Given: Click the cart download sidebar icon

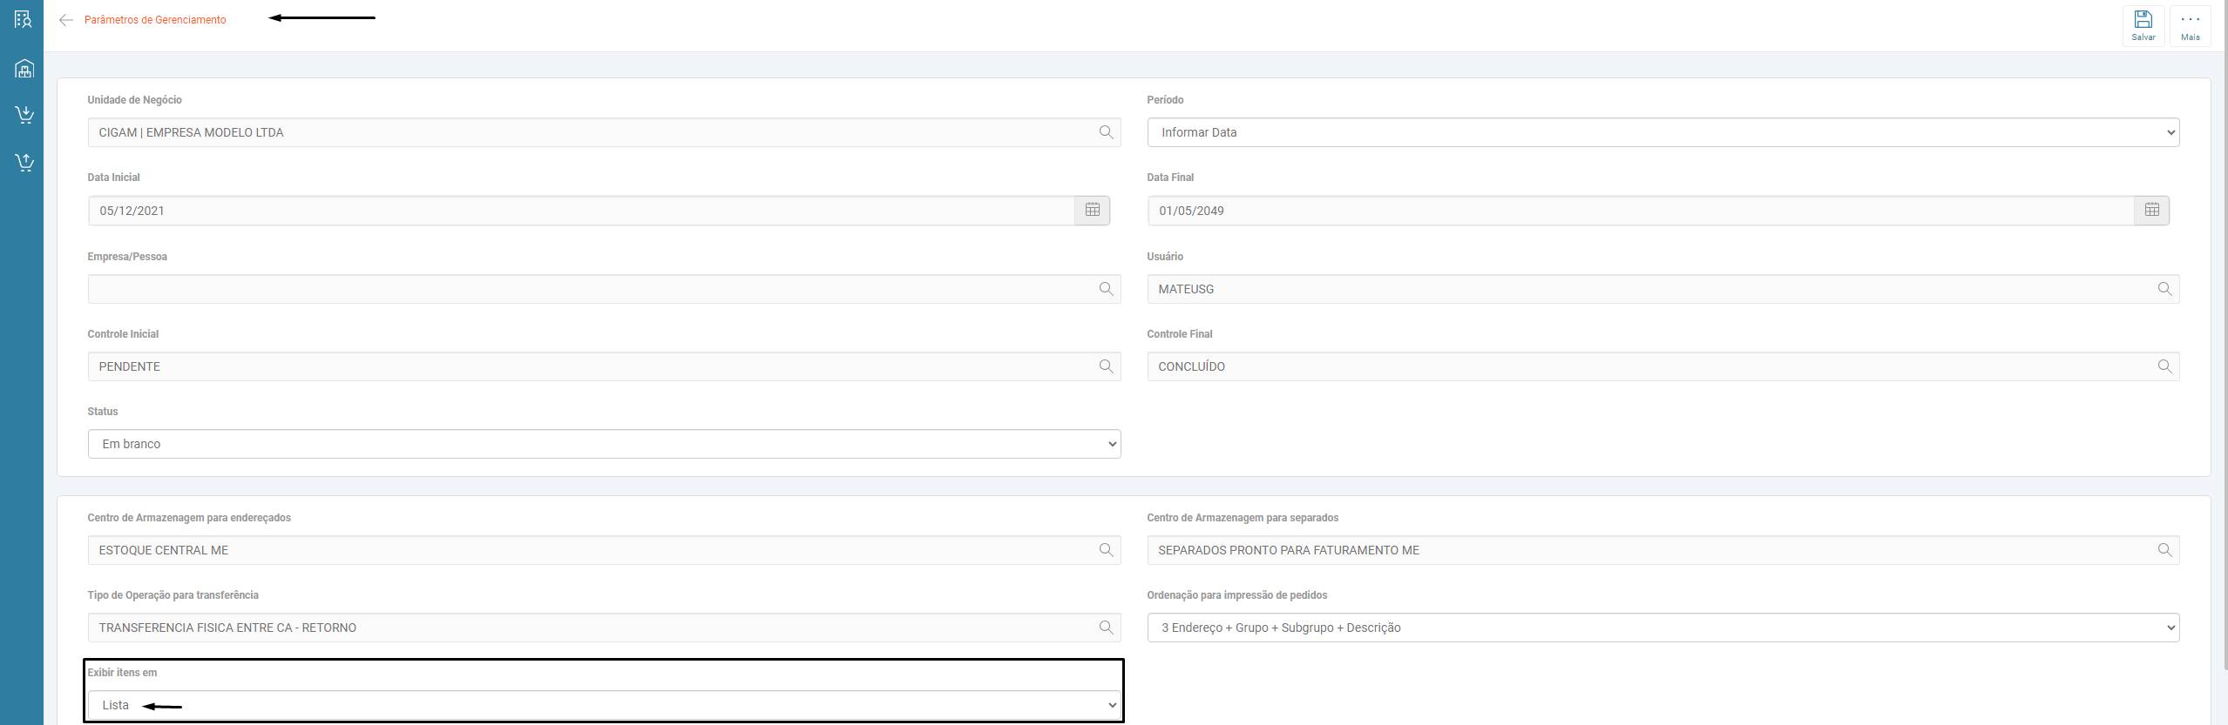Looking at the screenshot, I should (24, 115).
